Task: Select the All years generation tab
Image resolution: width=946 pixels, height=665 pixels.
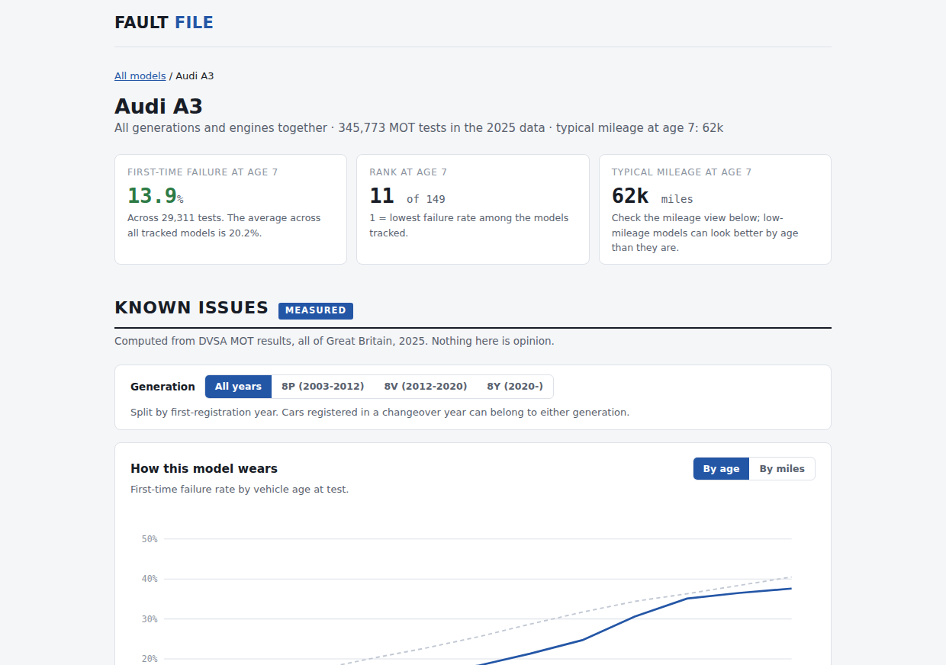Action: (x=238, y=387)
